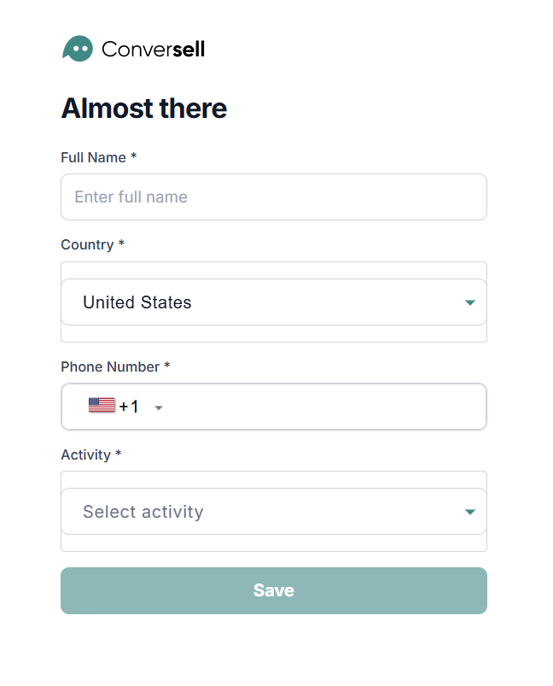Click the "Almost there" heading
Screen dimensions: 553x686
pyautogui.click(x=143, y=108)
